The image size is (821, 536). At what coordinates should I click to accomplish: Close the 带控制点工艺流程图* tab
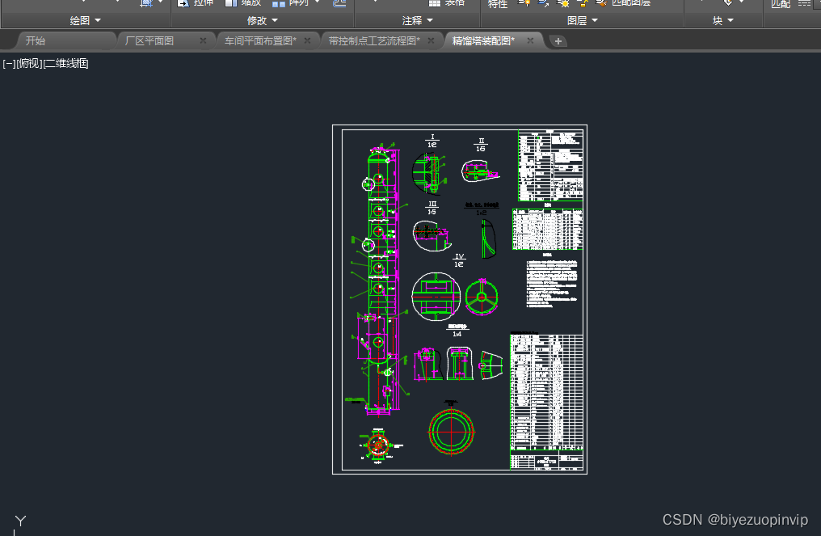(x=431, y=41)
